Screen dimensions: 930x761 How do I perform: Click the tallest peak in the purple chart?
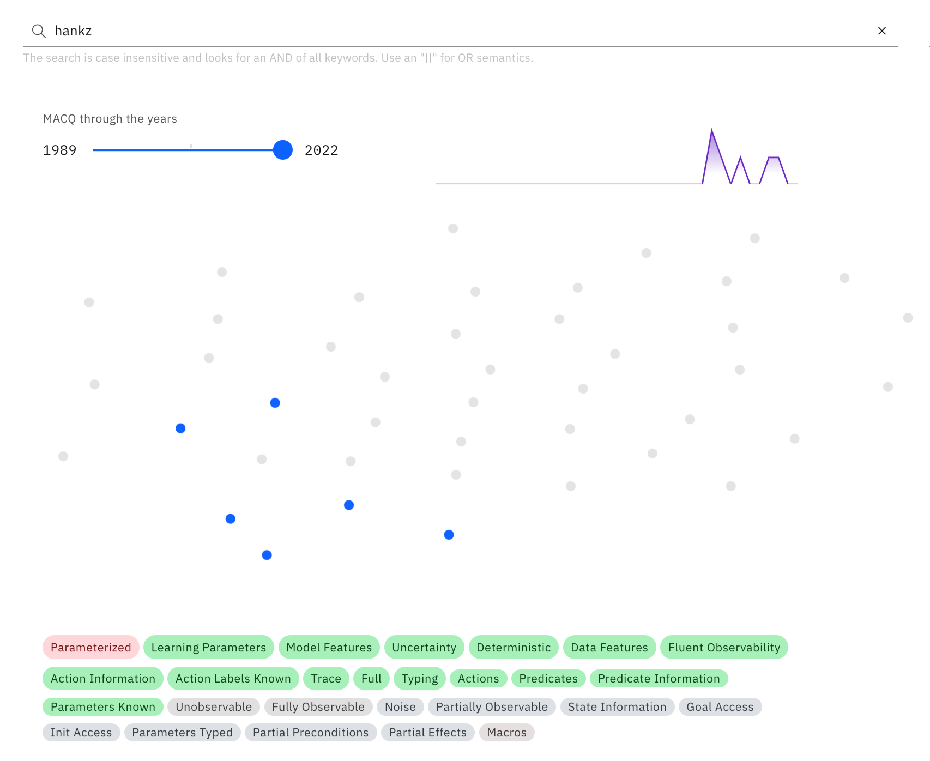712,132
